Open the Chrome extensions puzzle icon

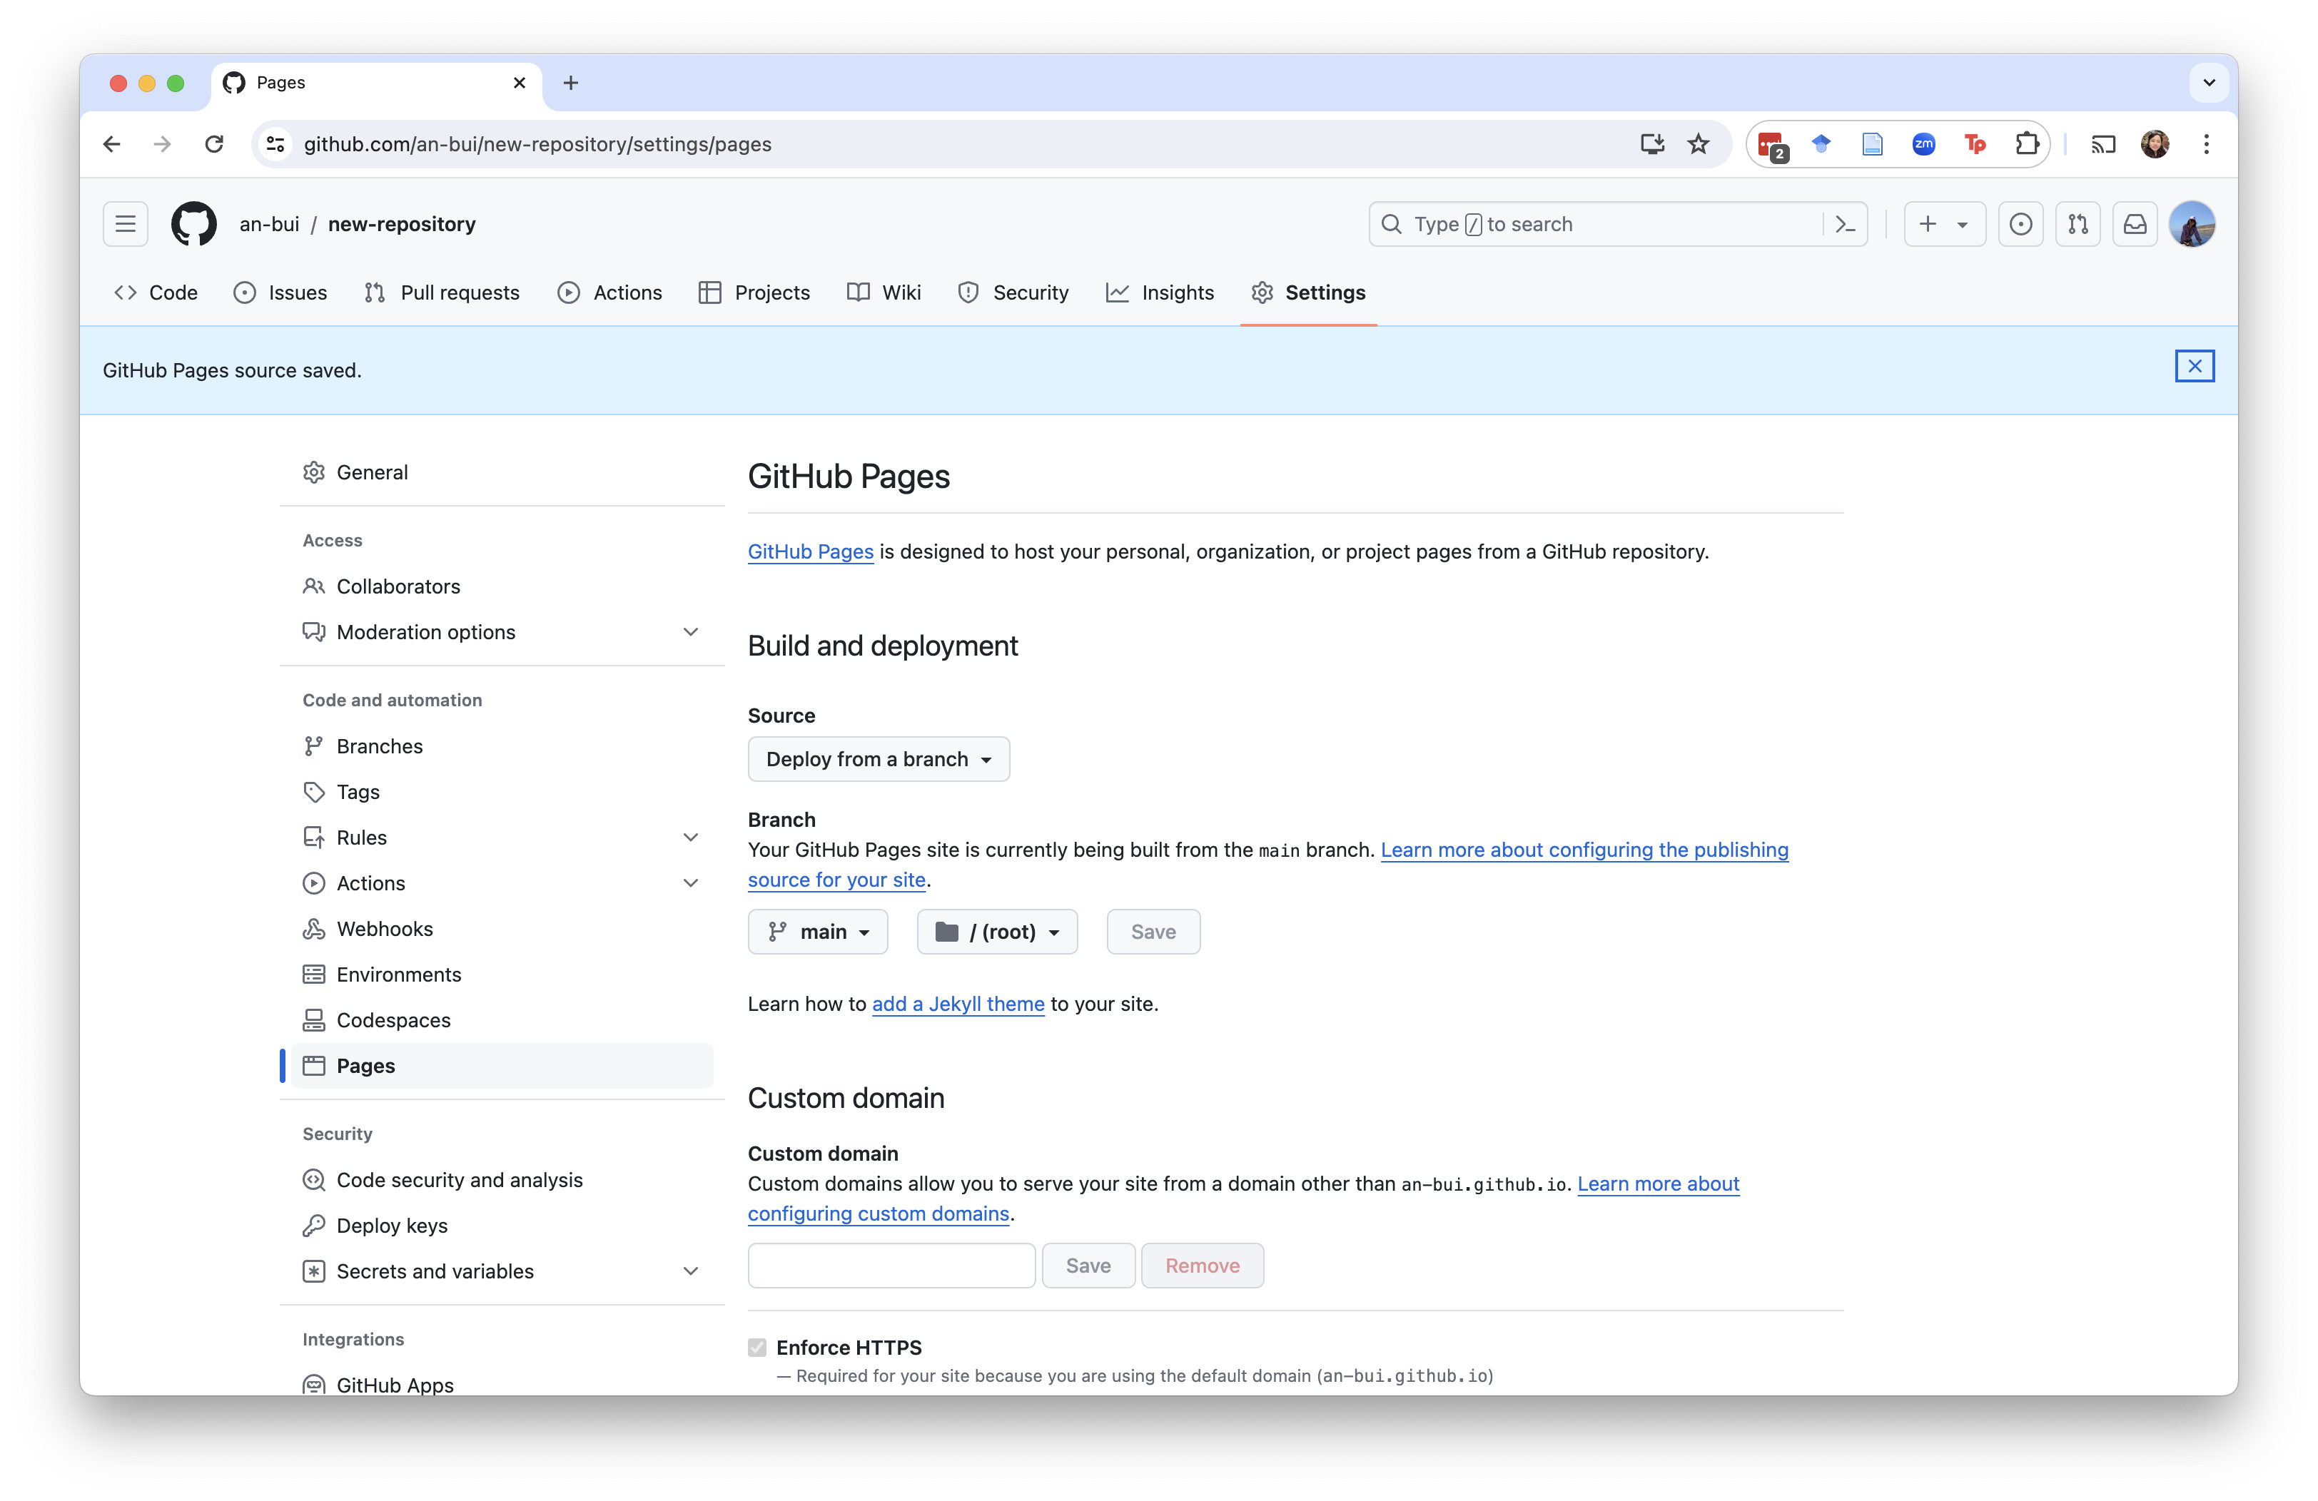click(2027, 144)
